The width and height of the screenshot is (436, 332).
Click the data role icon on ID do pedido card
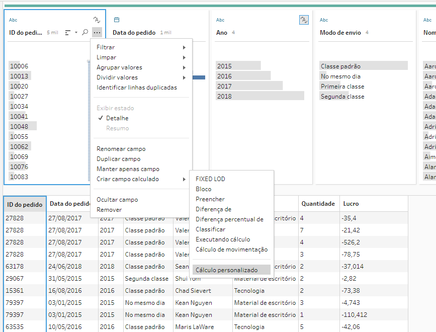(97, 20)
